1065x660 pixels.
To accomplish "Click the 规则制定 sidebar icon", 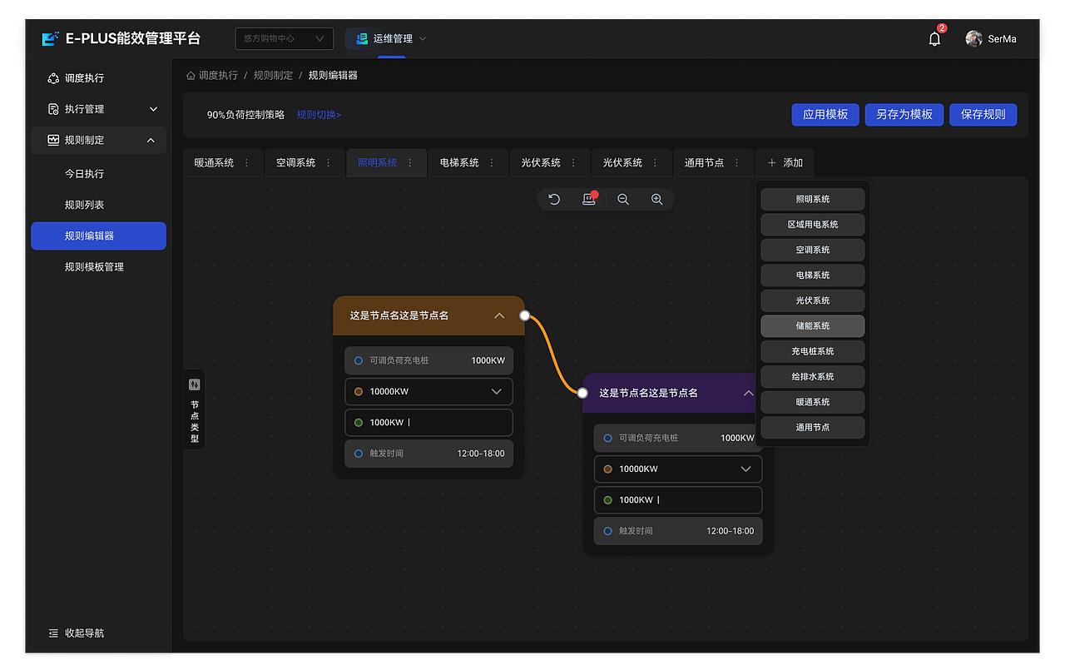I will [53, 140].
